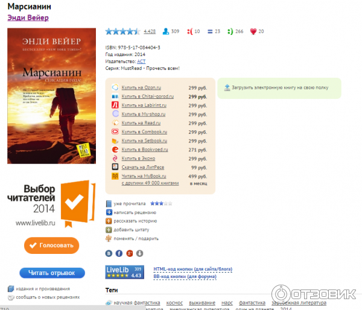This screenshot has width=362, height=310.
Task: Click уже прочитала status
Action: pos(130,204)
